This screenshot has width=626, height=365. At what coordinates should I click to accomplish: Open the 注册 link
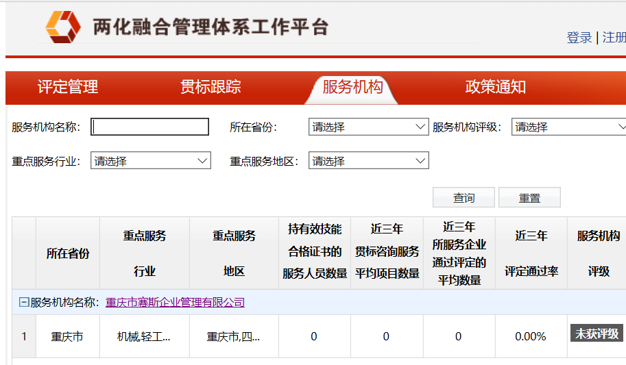(614, 38)
